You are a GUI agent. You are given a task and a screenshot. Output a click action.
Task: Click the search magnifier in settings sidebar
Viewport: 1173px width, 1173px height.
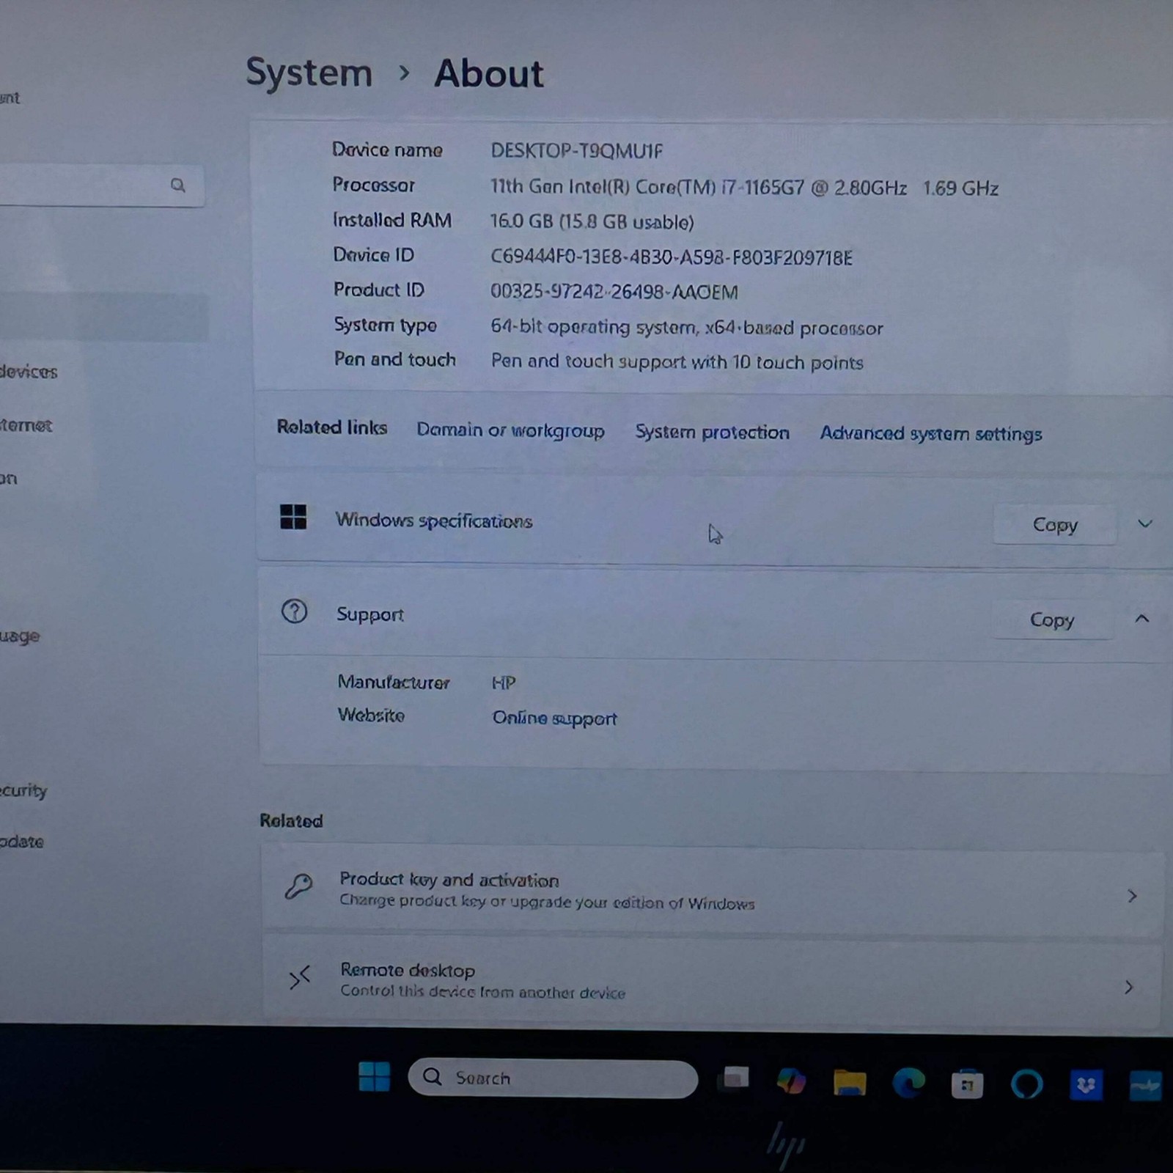click(x=178, y=185)
